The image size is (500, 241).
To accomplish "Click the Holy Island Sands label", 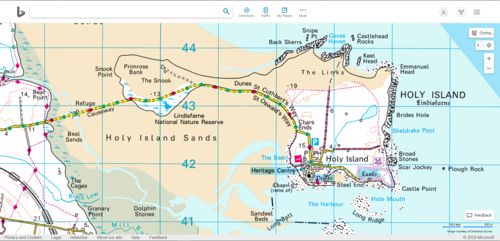I will pyautogui.click(x=161, y=138).
